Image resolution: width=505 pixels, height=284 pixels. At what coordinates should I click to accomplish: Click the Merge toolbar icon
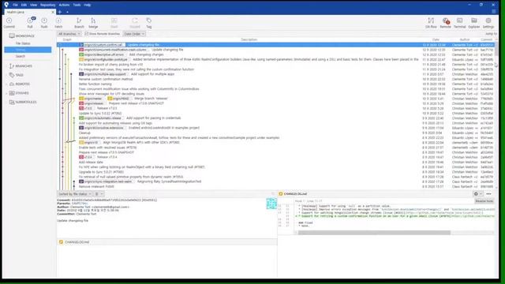(93, 23)
